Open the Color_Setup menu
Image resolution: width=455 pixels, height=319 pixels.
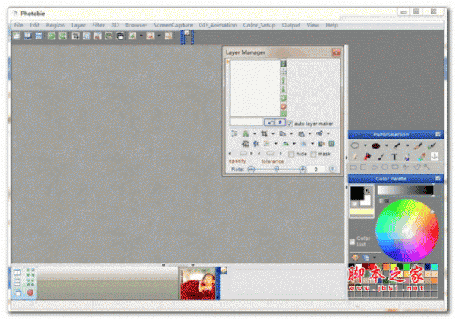tap(259, 25)
